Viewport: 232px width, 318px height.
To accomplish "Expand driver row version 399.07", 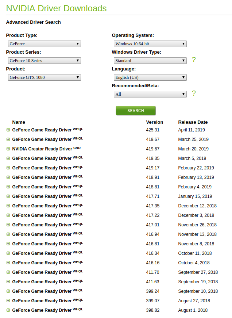I will pos(8,301).
